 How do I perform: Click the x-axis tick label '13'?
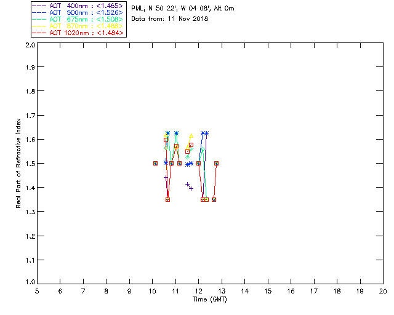point(222,291)
